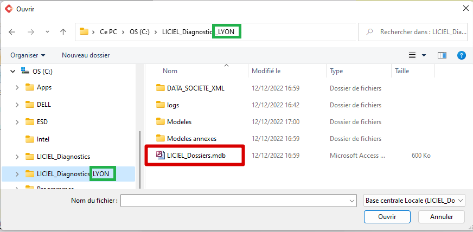Select the OS (C:) drive in tree

pyautogui.click(x=37, y=72)
